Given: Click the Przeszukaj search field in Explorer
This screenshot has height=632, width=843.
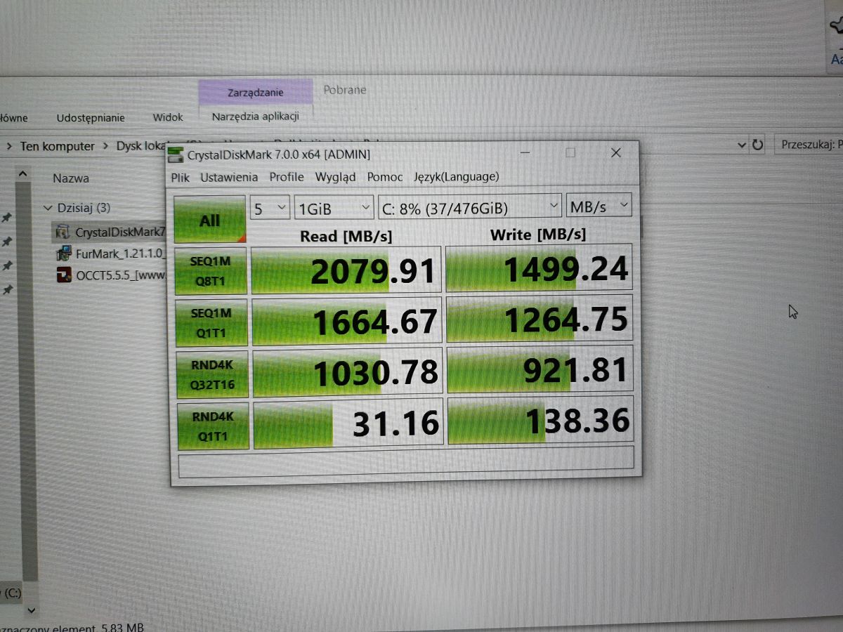Looking at the screenshot, I should pos(809,145).
